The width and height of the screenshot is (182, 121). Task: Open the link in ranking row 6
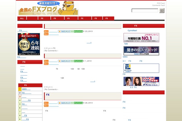[x=25, y=108]
